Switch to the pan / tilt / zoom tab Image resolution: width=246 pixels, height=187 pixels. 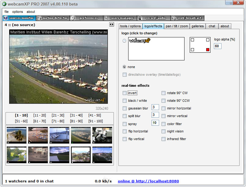[x=177, y=26]
